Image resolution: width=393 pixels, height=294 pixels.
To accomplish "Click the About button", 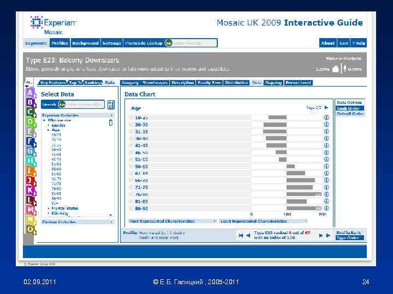I will point(328,43).
